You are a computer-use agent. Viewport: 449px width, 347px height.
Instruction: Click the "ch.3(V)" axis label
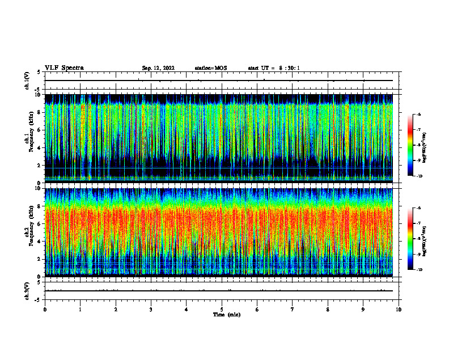coord(27,291)
